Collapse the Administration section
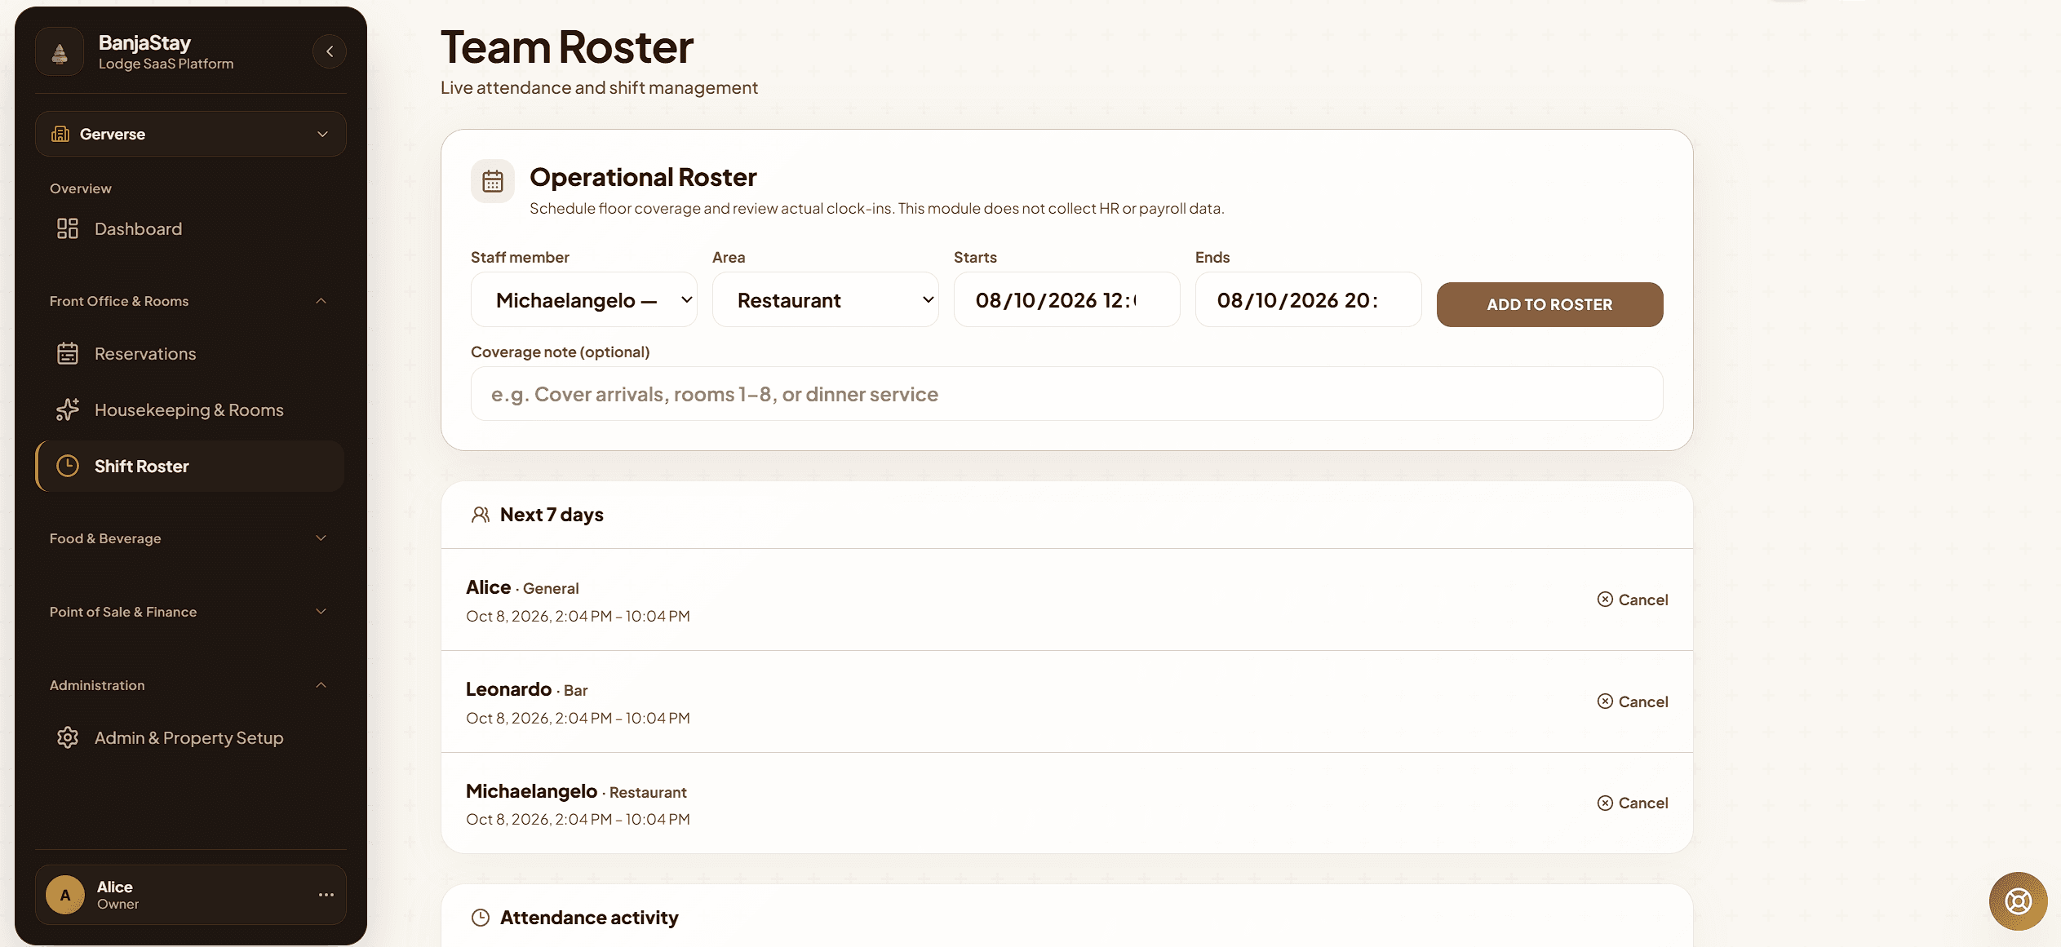Image resolution: width=2061 pixels, height=947 pixels. pos(189,685)
